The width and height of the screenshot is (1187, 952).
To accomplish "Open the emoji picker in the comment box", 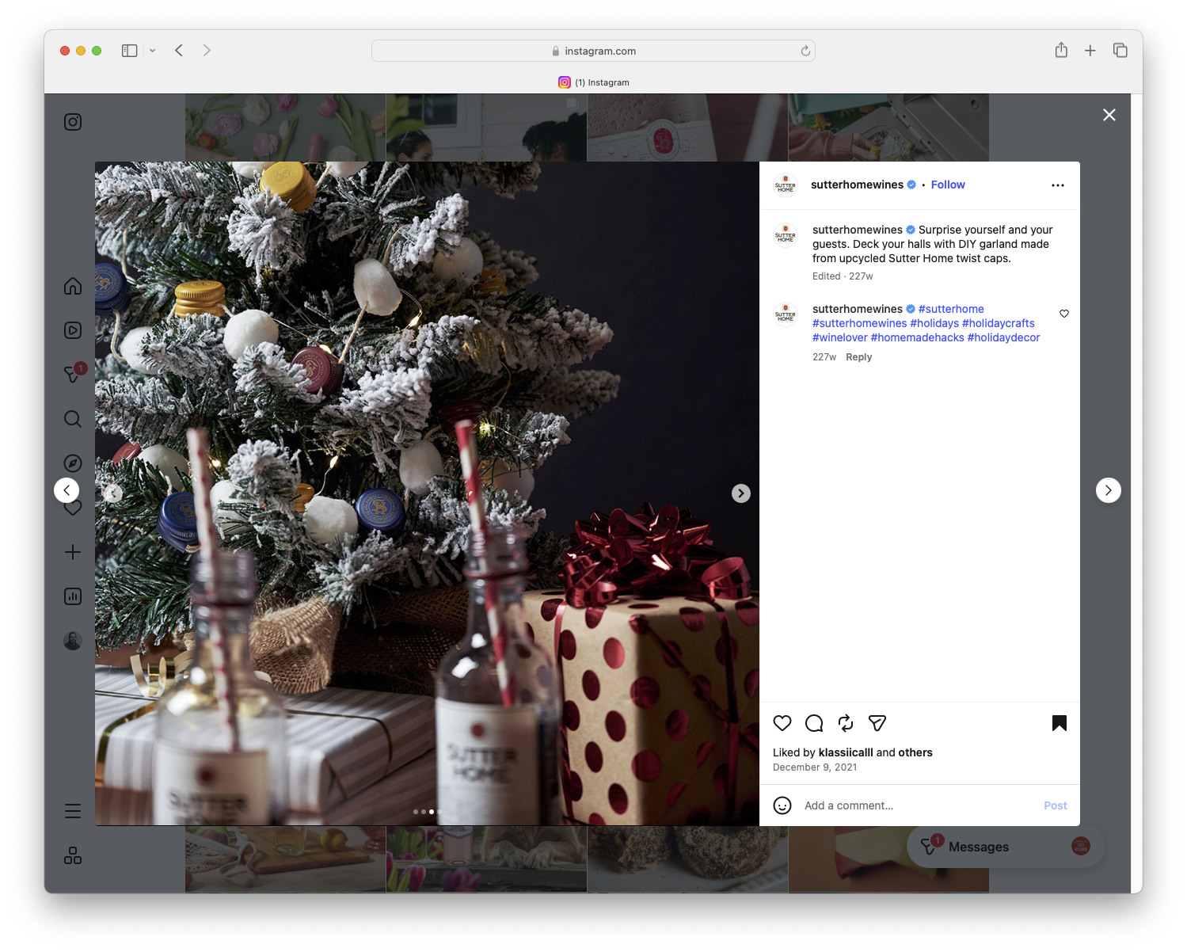I will [x=782, y=805].
